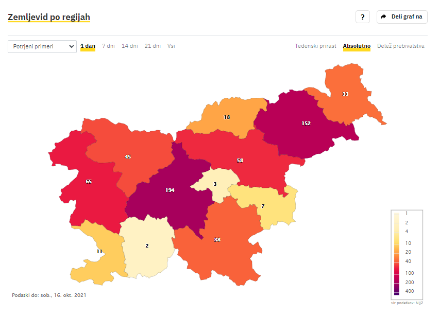
Task: Choose the 14 dni period
Action: click(130, 46)
